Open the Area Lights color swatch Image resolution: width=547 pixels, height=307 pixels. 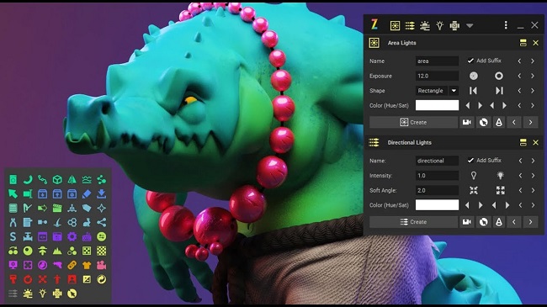437,105
